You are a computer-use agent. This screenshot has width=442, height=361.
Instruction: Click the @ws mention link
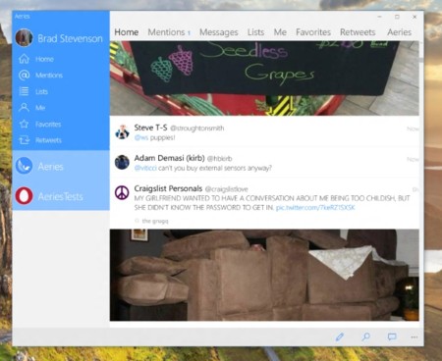pos(141,137)
